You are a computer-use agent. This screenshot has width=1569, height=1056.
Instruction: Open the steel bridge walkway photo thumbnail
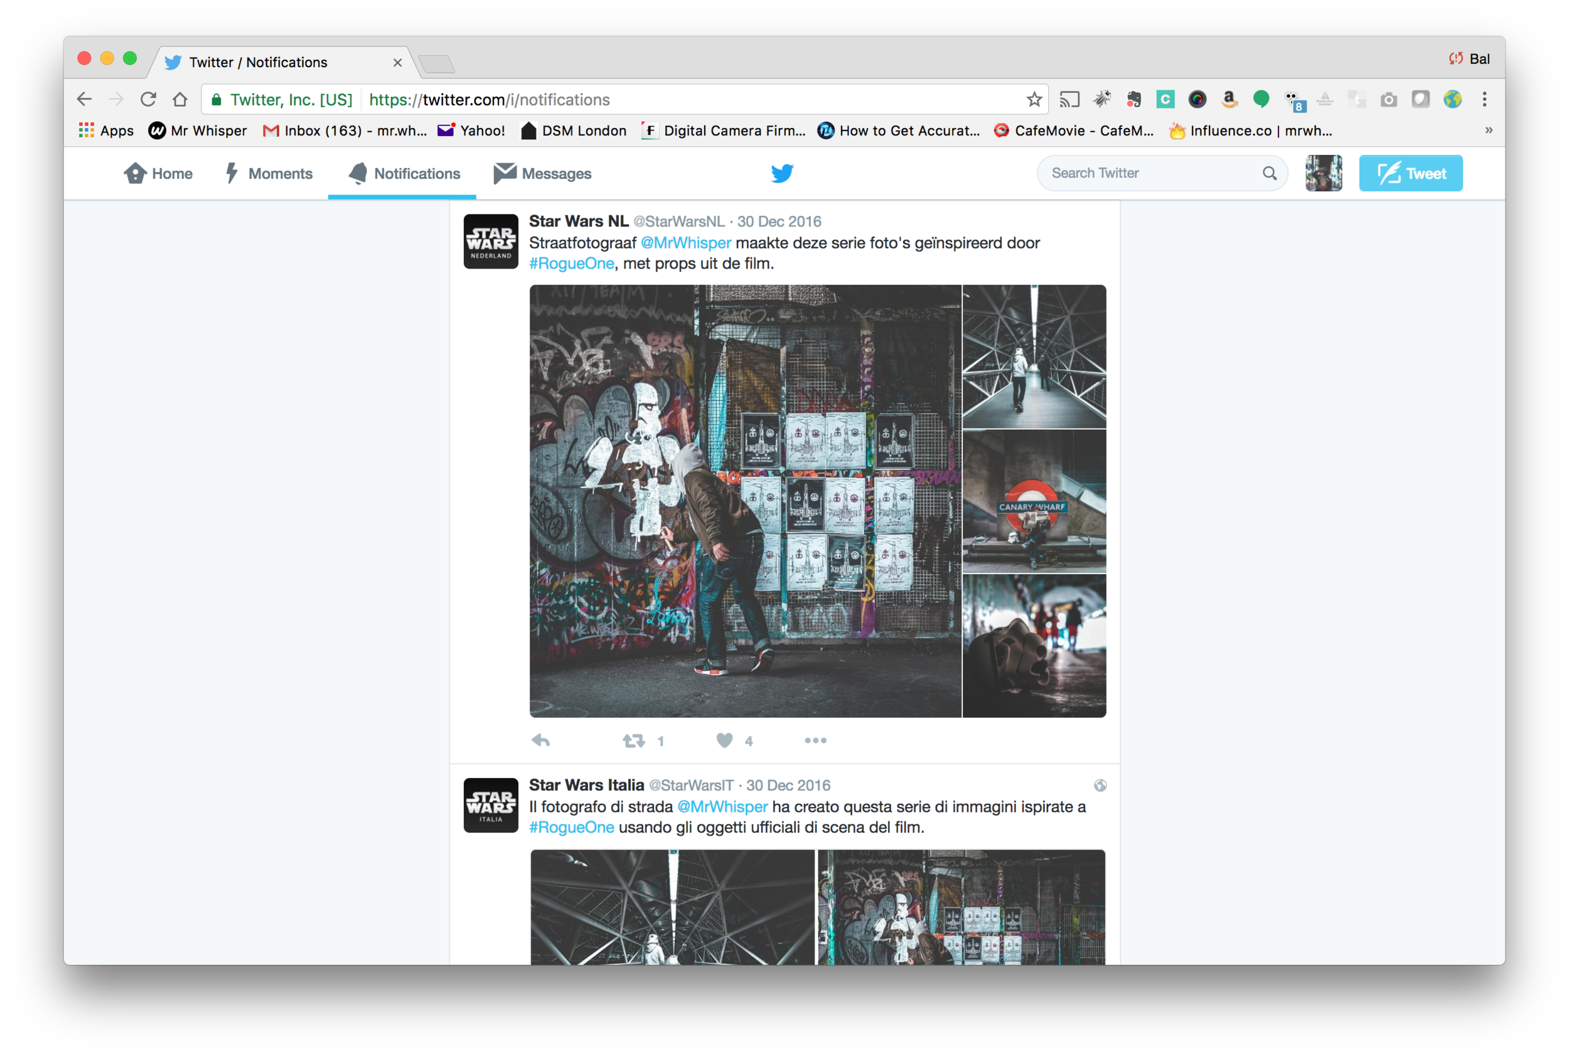pyautogui.click(x=1034, y=356)
